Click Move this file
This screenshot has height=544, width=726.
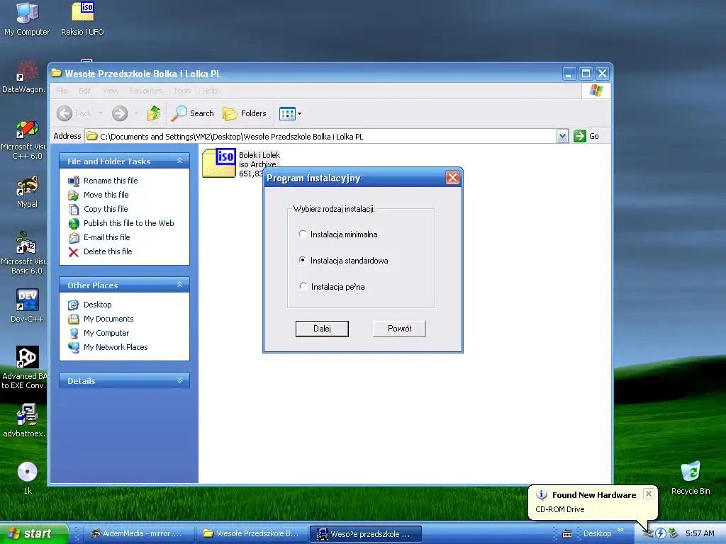click(106, 195)
